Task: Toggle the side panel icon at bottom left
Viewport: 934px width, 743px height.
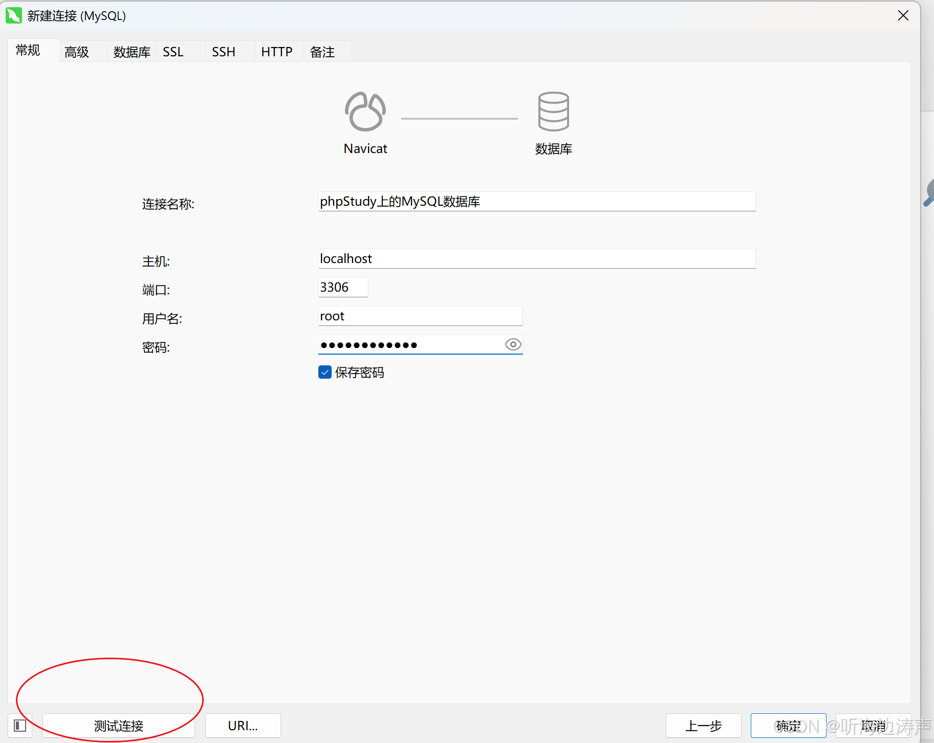Action: click(x=20, y=726)
